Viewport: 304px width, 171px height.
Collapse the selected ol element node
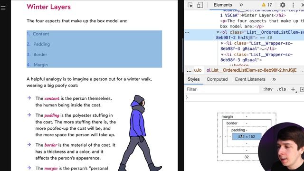(218, 32)
